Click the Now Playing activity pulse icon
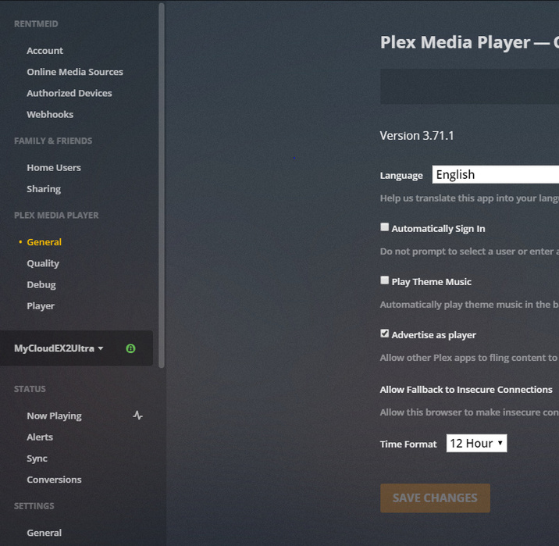 (x=138, y=416)
